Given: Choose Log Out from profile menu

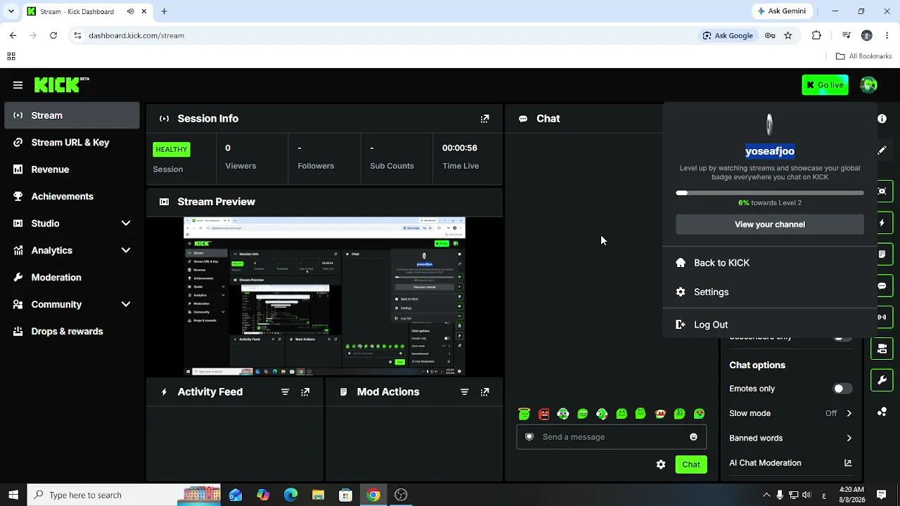Looking at the screenshot, I should coord(770,325).
